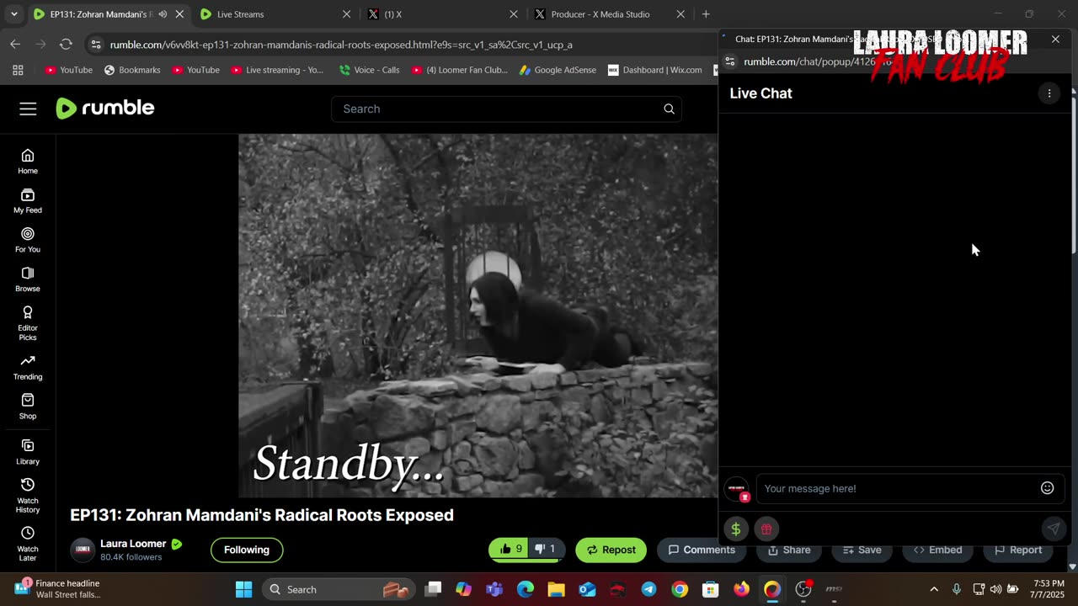Open Laura Loomer channel name
Screen dimensions: 1078x606
pyautogui.click(x=133, y=544)
